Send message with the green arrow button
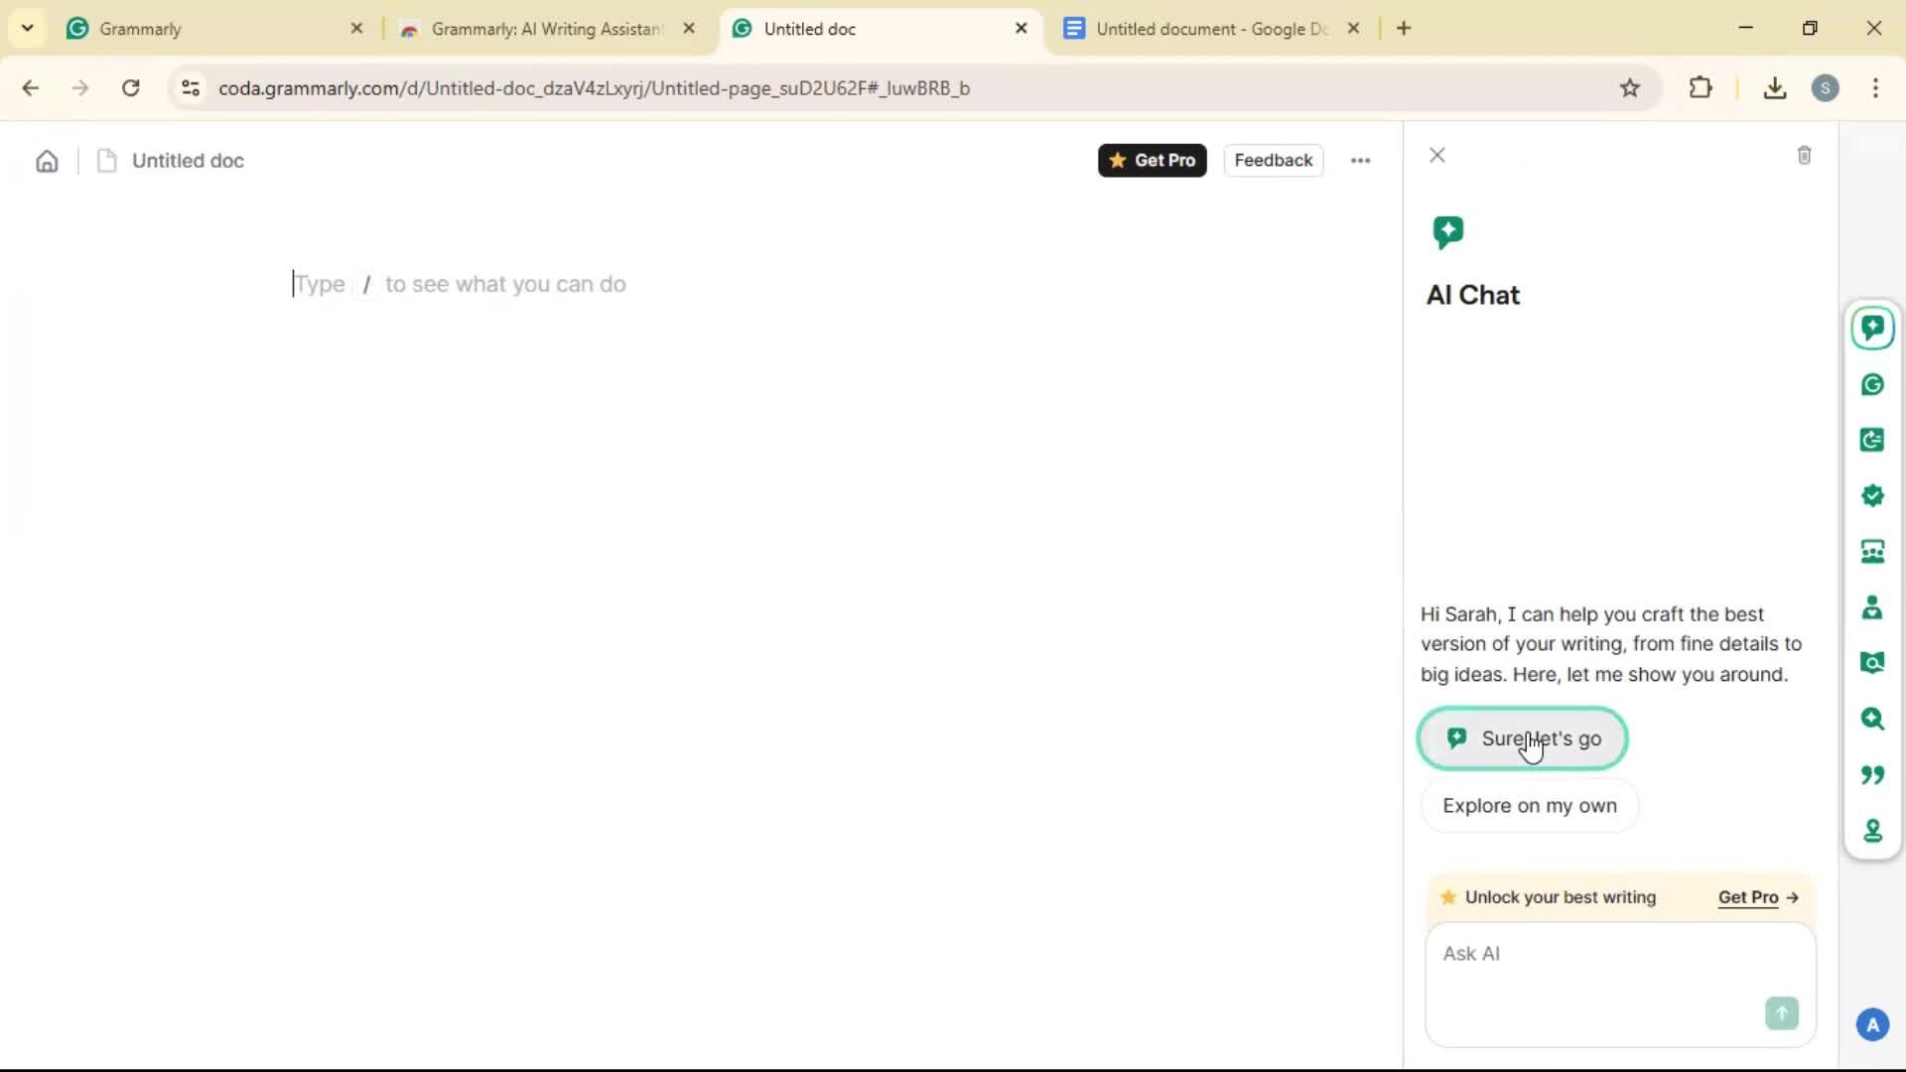1906x1072 pixels. 1781,1012
